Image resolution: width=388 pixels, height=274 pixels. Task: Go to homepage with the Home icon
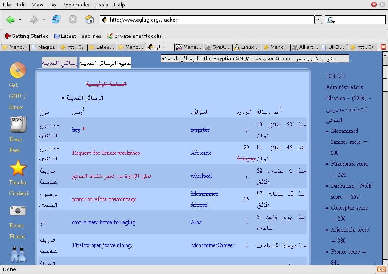coord(90,19)
